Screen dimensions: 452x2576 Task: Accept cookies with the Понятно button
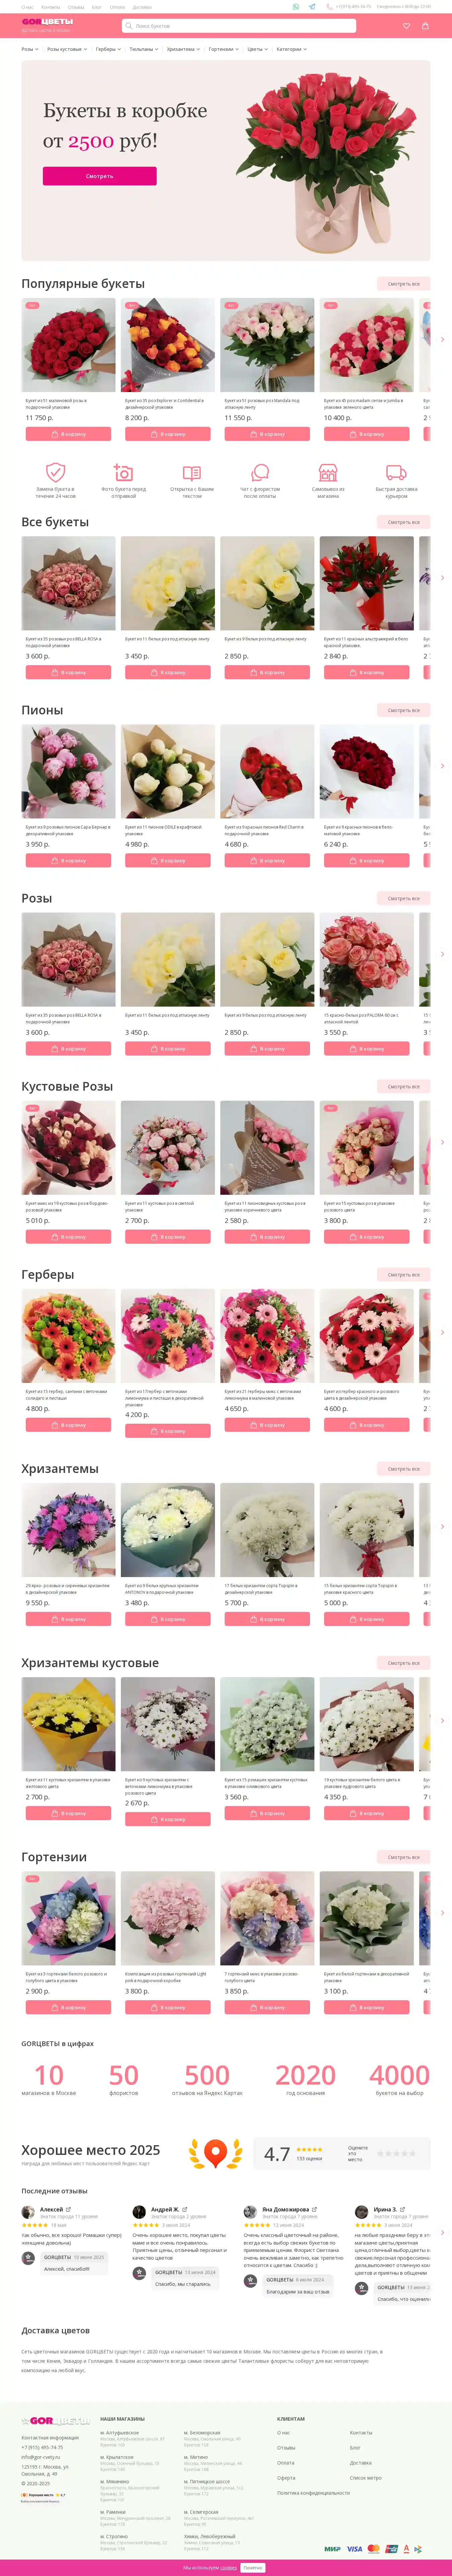[253, 2567]
